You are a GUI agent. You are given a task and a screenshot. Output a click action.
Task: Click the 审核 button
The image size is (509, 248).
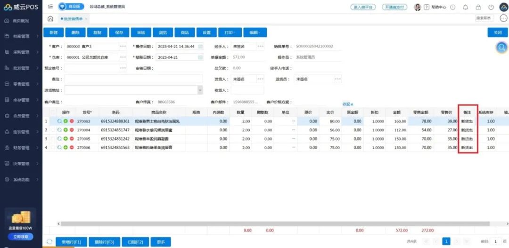[x=141, y=32]
